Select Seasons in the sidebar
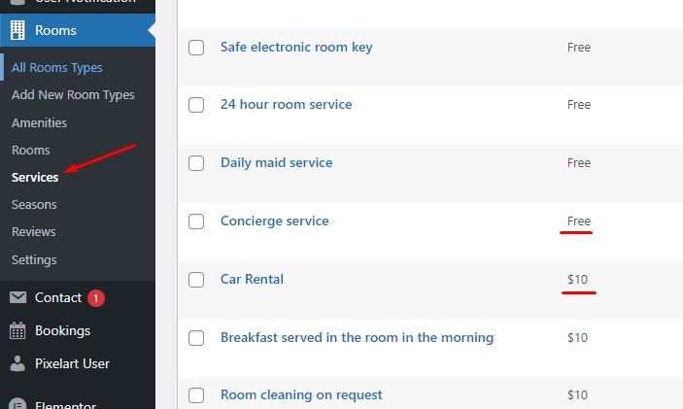 (34, 205)
